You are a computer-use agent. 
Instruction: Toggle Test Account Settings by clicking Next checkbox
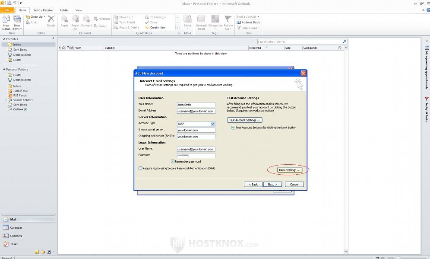pos(233,128)
